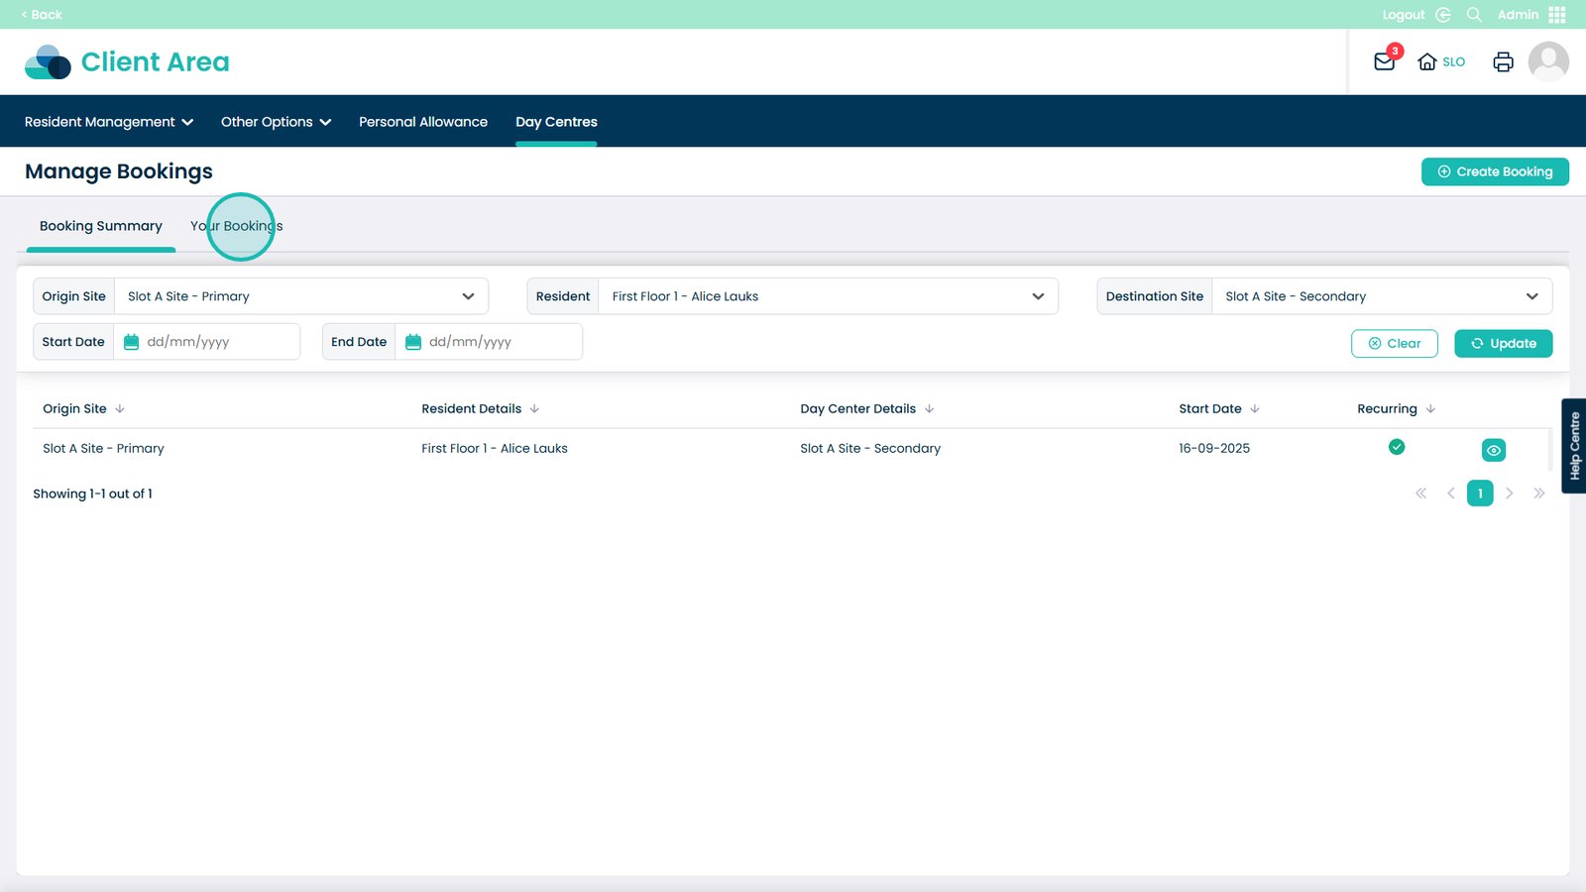Viewport: 1586px width, 892px height.
Task: Sort by Recurring column arrow
Action: (1430, 408)
